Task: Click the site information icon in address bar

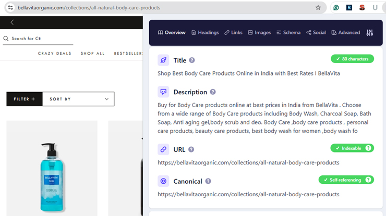Action: click(x=10, y=8)
